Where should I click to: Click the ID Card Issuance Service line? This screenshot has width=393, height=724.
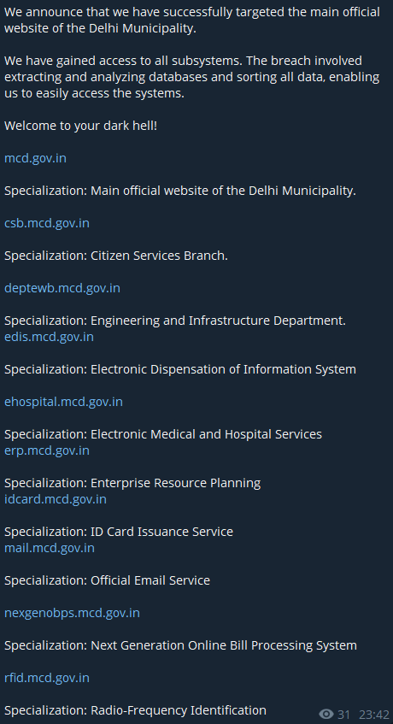119,532
